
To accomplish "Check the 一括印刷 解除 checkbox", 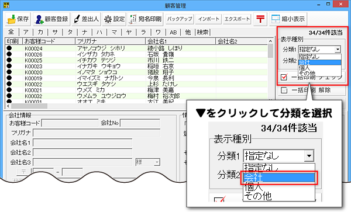I will 284,91.
